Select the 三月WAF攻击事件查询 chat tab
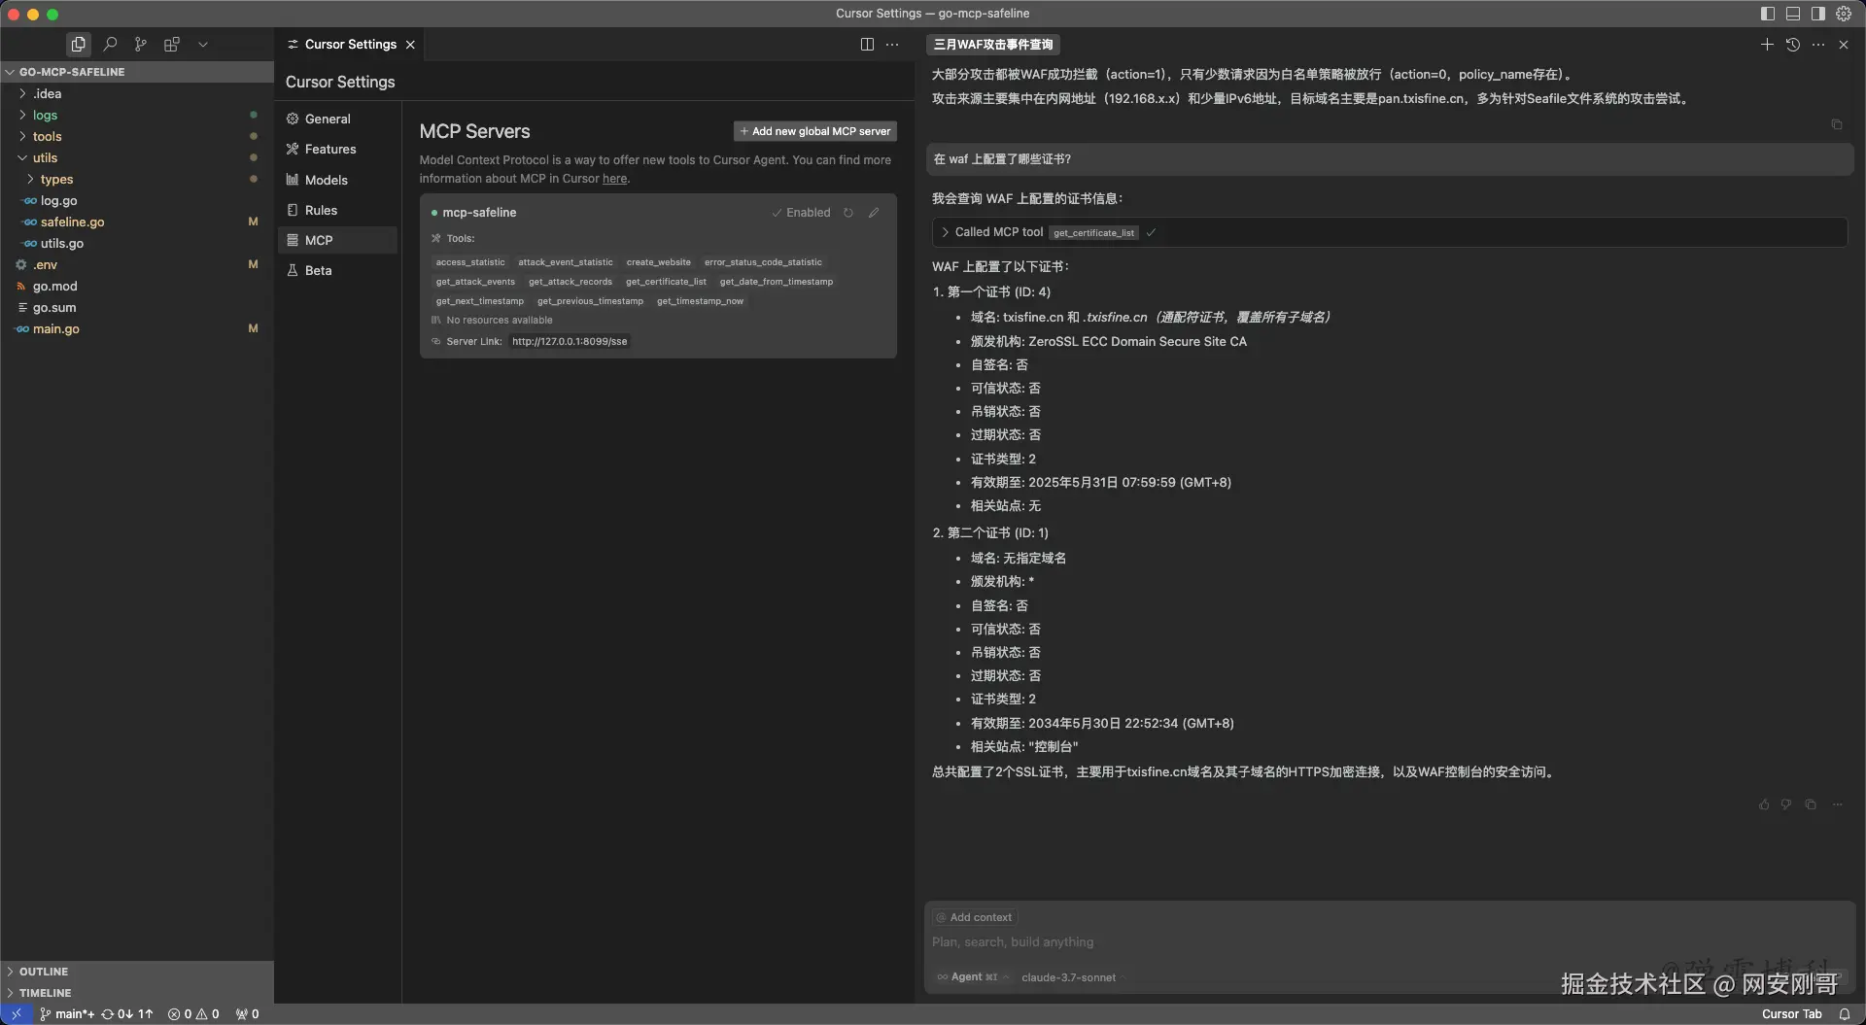The width and height of the screenshot is (1866, 1025). tap(992, 45)
